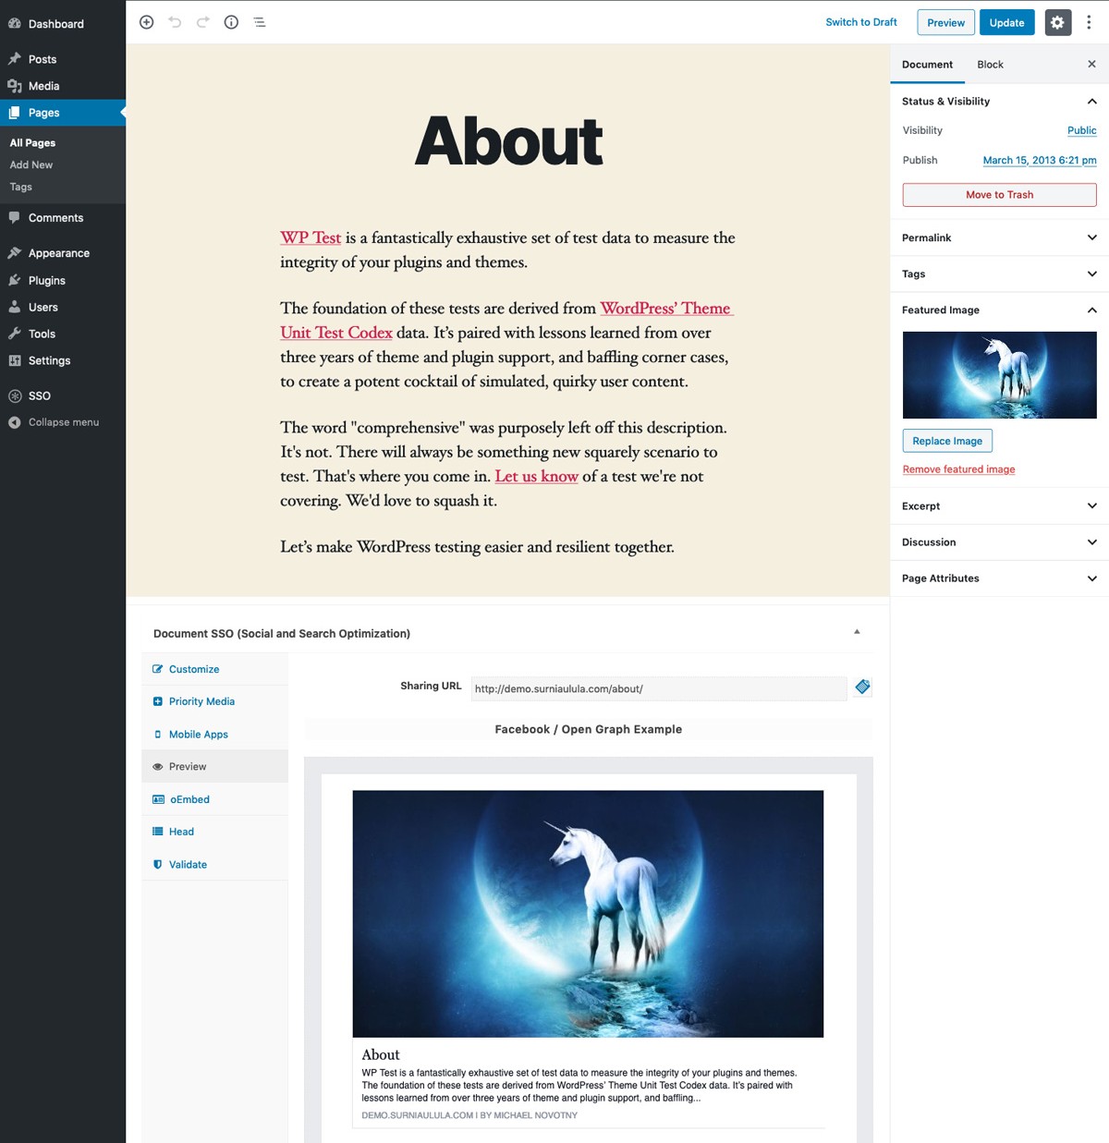Click the Priority Media plus icon
Viewport: 1109px width, 1143px height.
coord(158,701)
